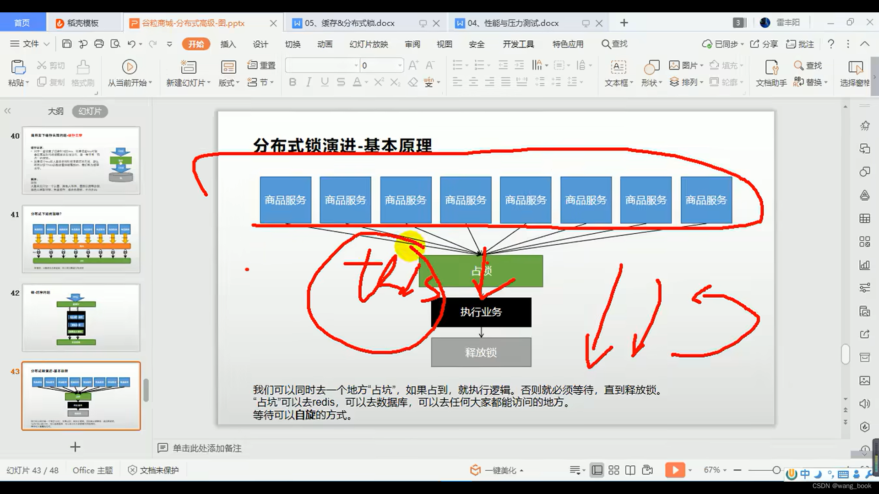This screenshot has height=494, width=879.
Task: Expand the 开始 ribbon tab dropdown
Action: click(195, 43)
